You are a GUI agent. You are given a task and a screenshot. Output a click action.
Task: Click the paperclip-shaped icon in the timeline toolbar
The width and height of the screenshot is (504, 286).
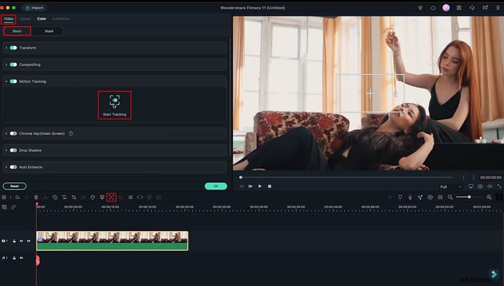pyautogui.click(x=55, y=197)
